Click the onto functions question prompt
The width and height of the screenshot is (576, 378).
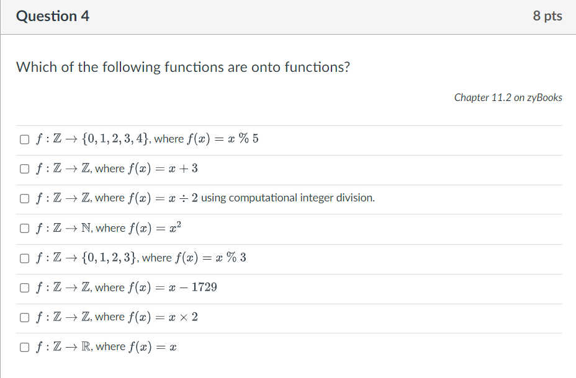pyautogui.click(x=182, y=67)
